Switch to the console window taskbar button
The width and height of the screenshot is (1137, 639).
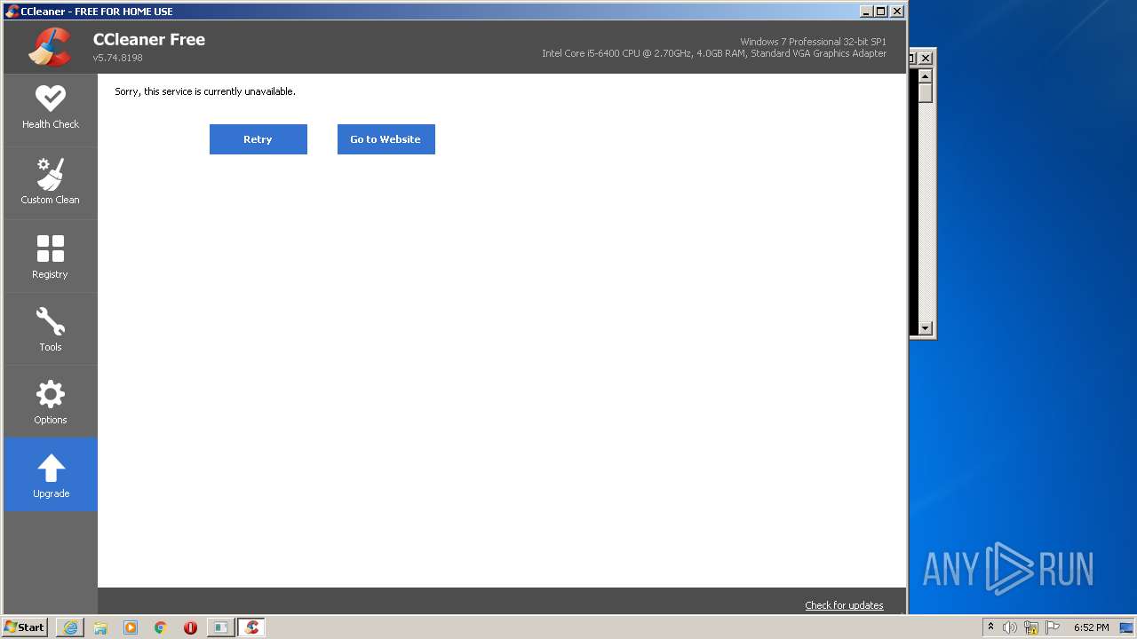220,627
